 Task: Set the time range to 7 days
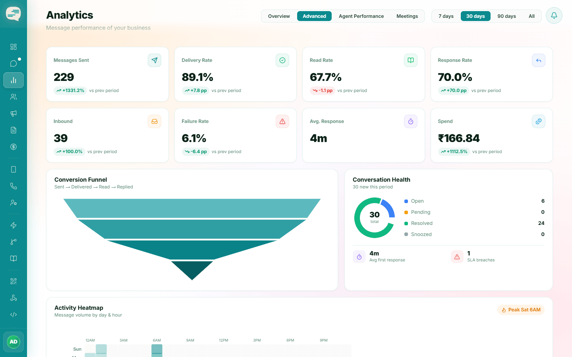tap(446, 16)
